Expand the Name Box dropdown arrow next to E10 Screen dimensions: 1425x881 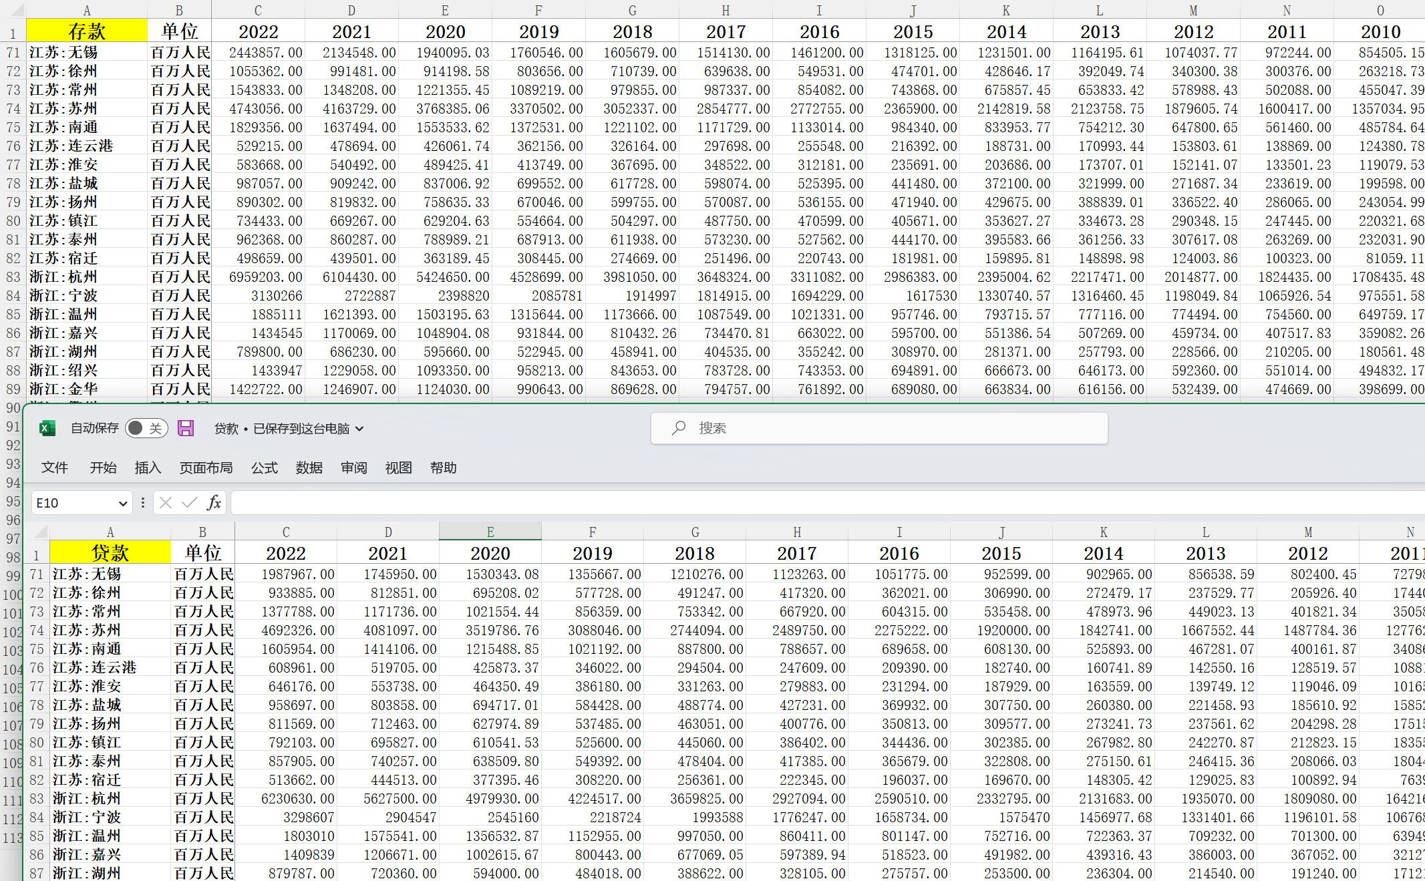click(123, 503)
